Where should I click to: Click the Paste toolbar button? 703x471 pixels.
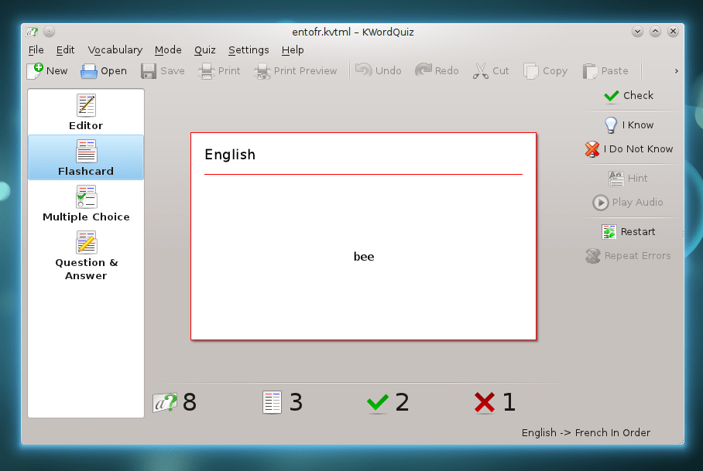pos(605,71)
